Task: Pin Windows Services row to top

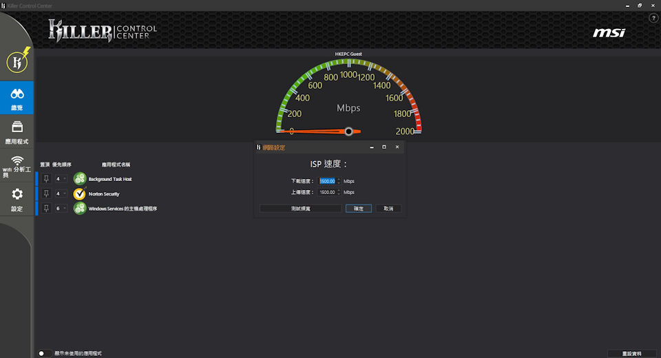Action: pos(46,209)
